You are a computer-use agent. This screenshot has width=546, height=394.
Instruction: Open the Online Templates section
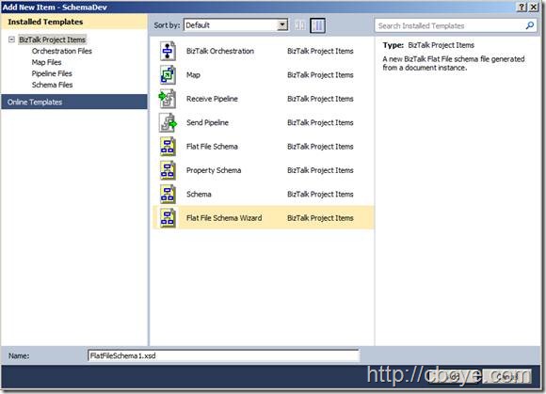pyautogui.click(x=74, y=102)
